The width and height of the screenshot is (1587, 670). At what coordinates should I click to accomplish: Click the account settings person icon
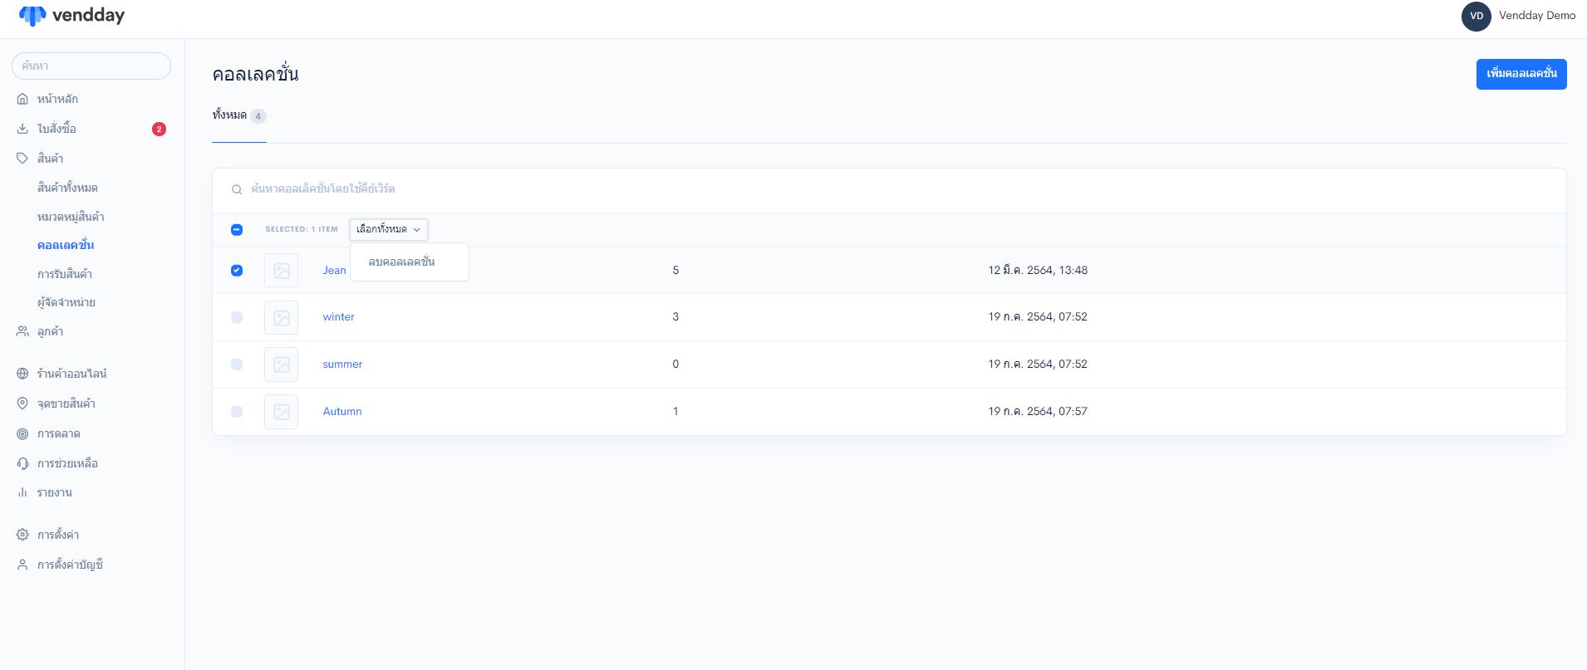[22, 565]
